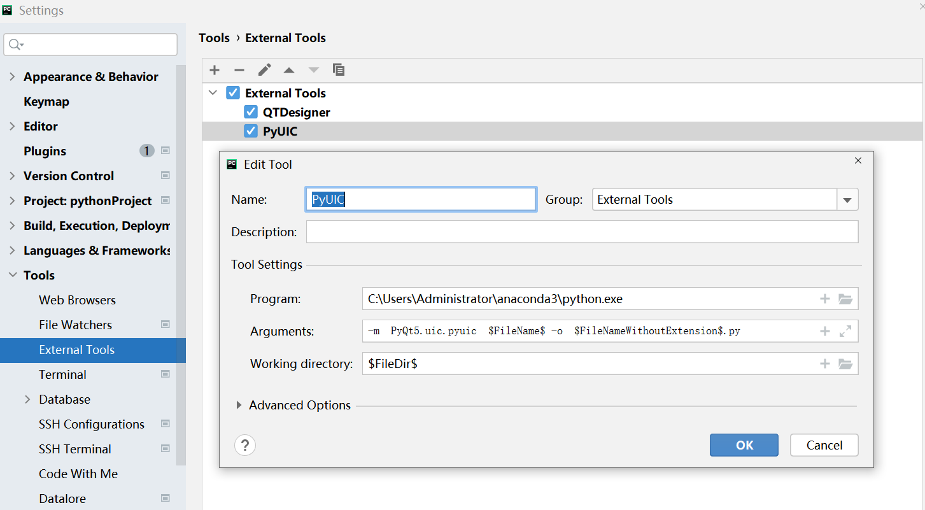Confirm edit with OK button
The width and height of the screenshot is (925, 510).
click(x=744, y=445)
